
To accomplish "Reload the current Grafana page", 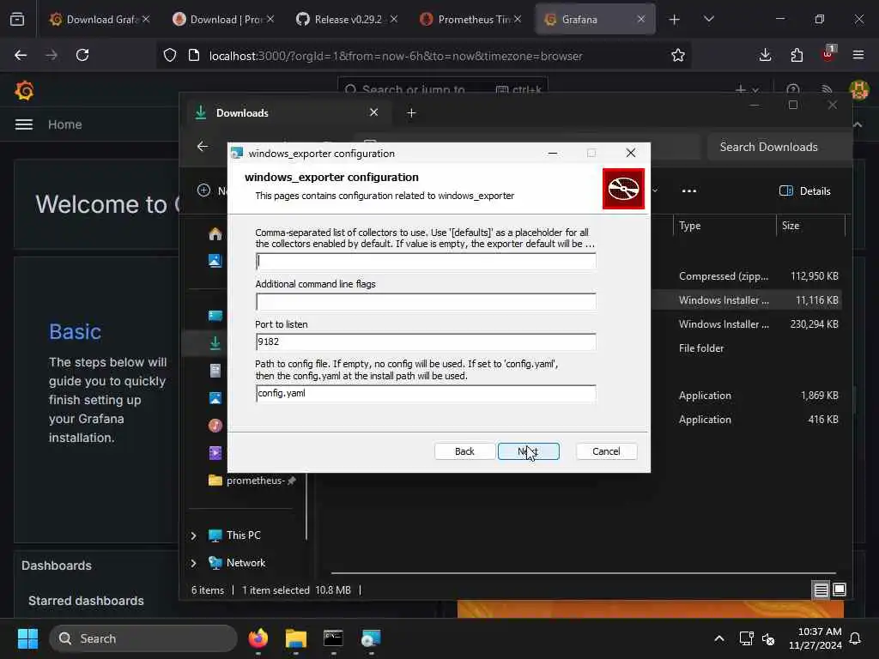I will [x=82, y=55].
